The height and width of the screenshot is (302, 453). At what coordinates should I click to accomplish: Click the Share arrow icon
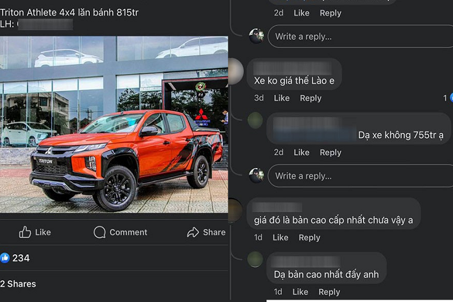pos(193,232)
